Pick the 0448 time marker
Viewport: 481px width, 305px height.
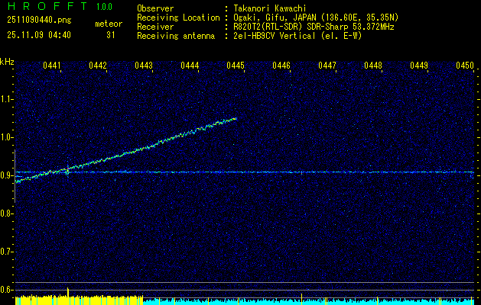coord(373,66)
